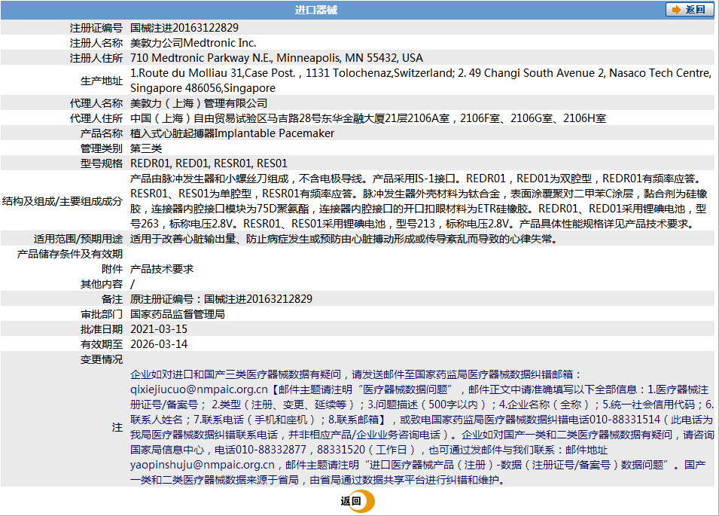The height and width of the screenshot is (516, 719).
Task: Click the agent name 美敦力（上海）管理有限公司
Action: [x=199, y=103]
